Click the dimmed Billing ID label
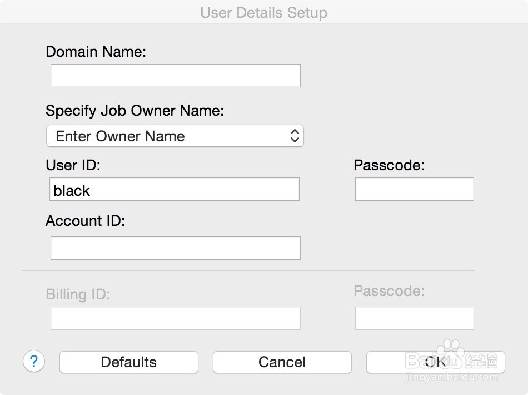 [78, 294]
